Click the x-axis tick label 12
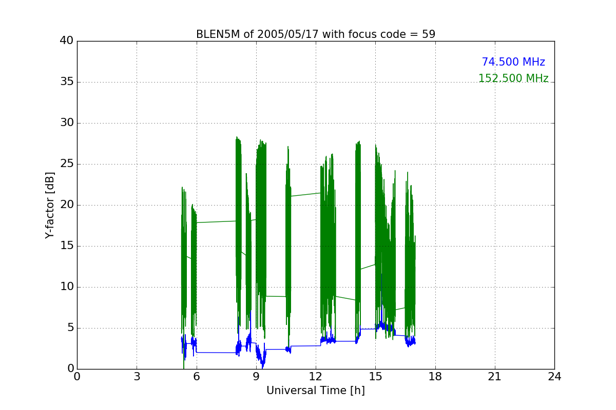Screen dimensions: 616x410 (x=316, y=377)
